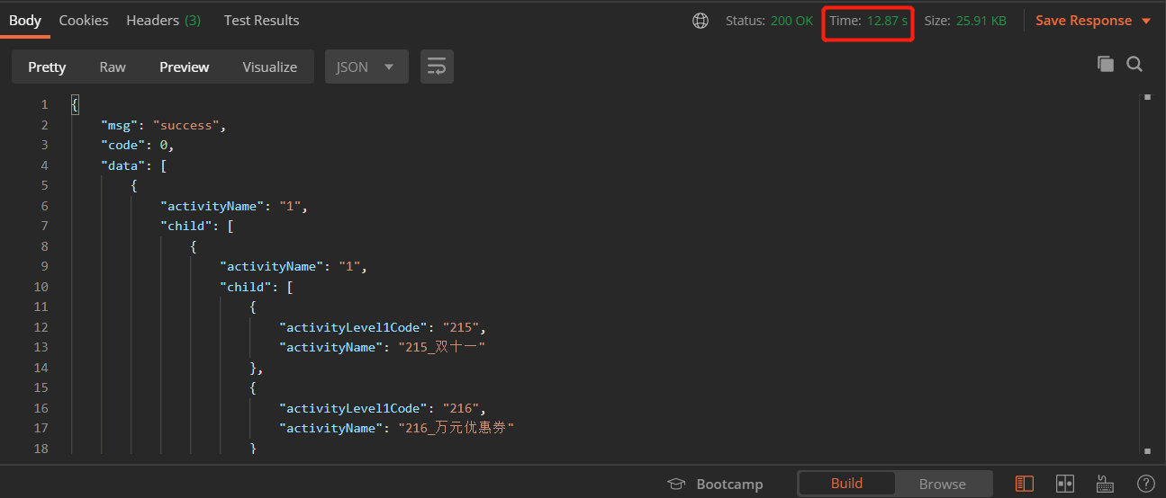Open the Test Results tab
1166x498 pixels.
[261, 20]
